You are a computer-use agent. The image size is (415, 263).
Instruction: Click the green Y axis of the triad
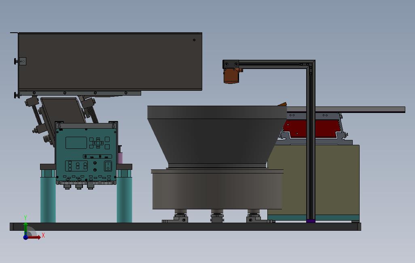(25, 228)
